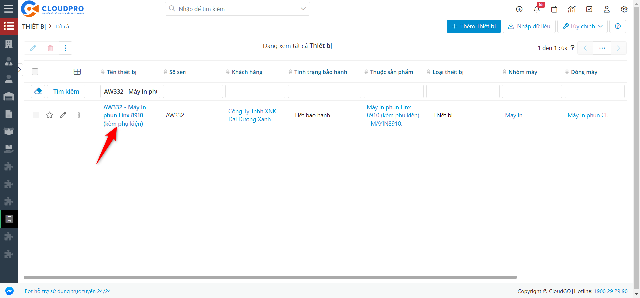640x298 pixels.
Task: Click the THIẾT BỊ breadcrumb
Action: click(34, 26)
